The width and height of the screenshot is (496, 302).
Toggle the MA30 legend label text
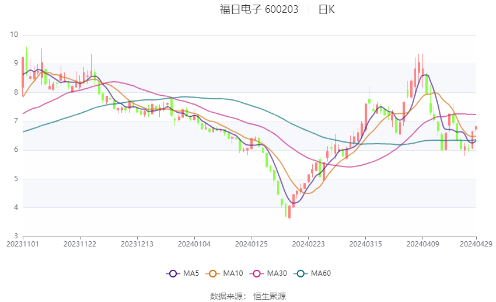click(x=277, y=273)
